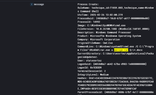
Task: Select the Image path SysWOW64\cmd.exe
Action: pos(106,26)
